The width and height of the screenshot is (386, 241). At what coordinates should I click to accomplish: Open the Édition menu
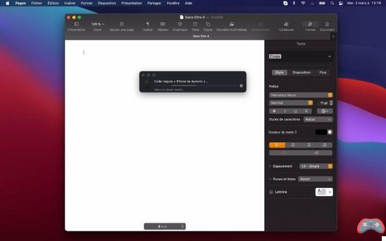click(x=53, y=3)
